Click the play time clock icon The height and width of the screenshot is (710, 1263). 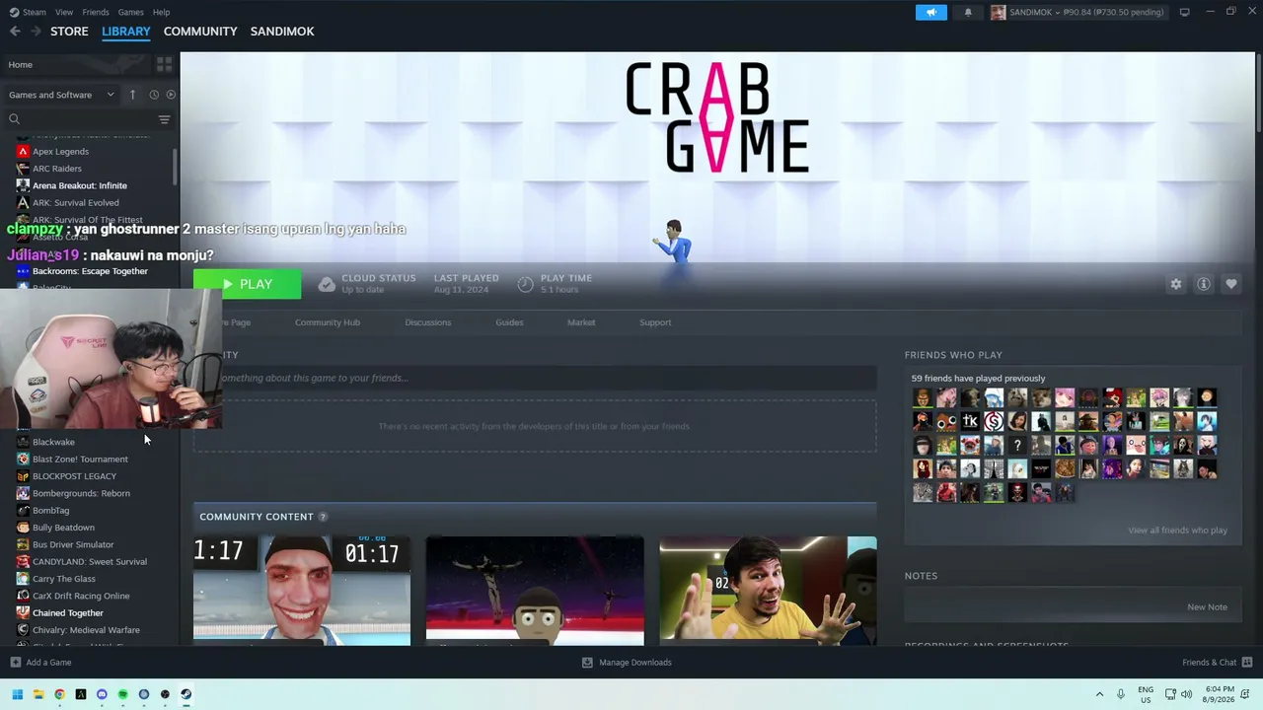coord(525,284)
